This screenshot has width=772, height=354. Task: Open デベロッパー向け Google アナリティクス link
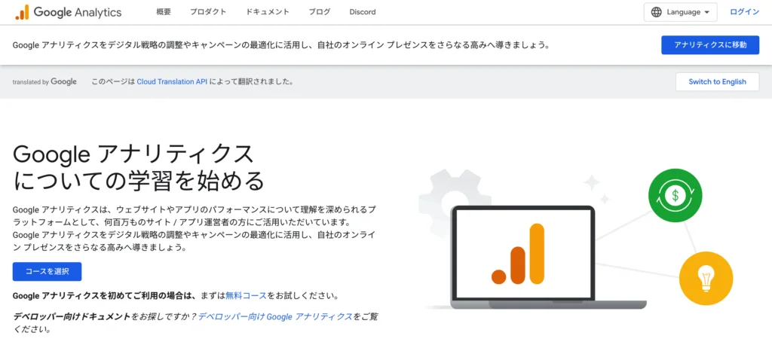275,316
